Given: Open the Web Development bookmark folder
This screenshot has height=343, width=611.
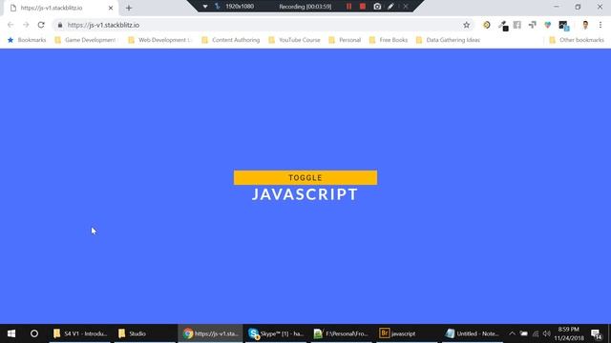Looking at the screenshot, I should tap(159, 40).
